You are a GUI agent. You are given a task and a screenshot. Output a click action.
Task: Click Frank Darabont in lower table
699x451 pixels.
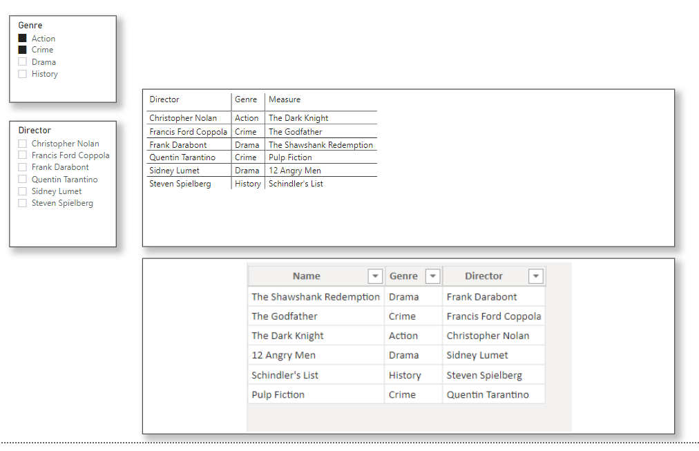[x=481, y=297]
